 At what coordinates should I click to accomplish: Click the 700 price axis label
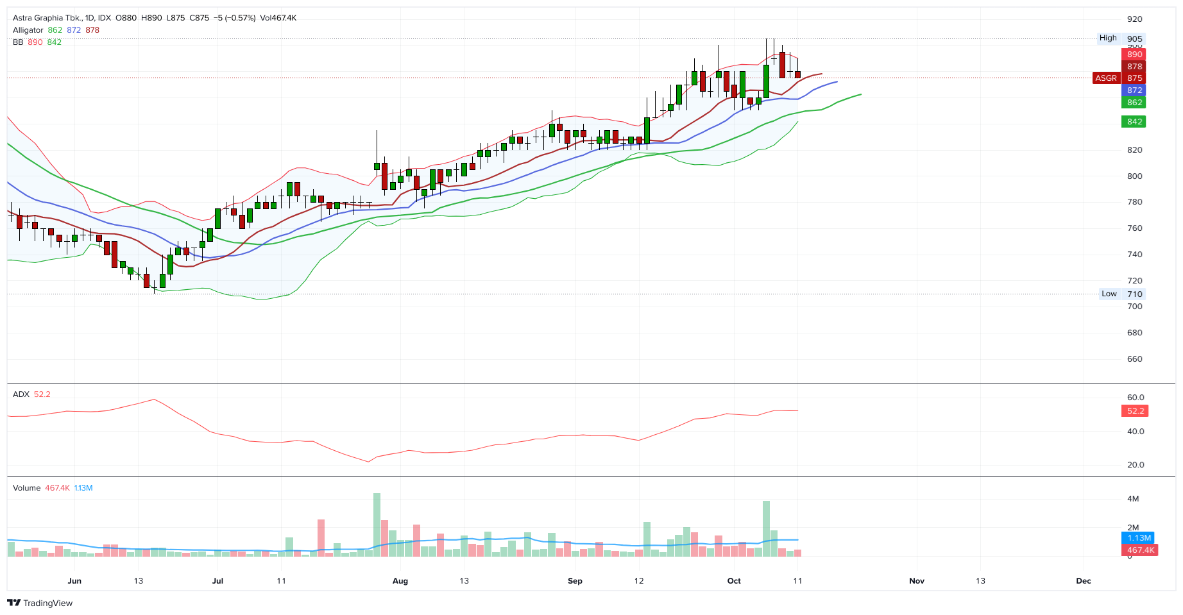1135,307
